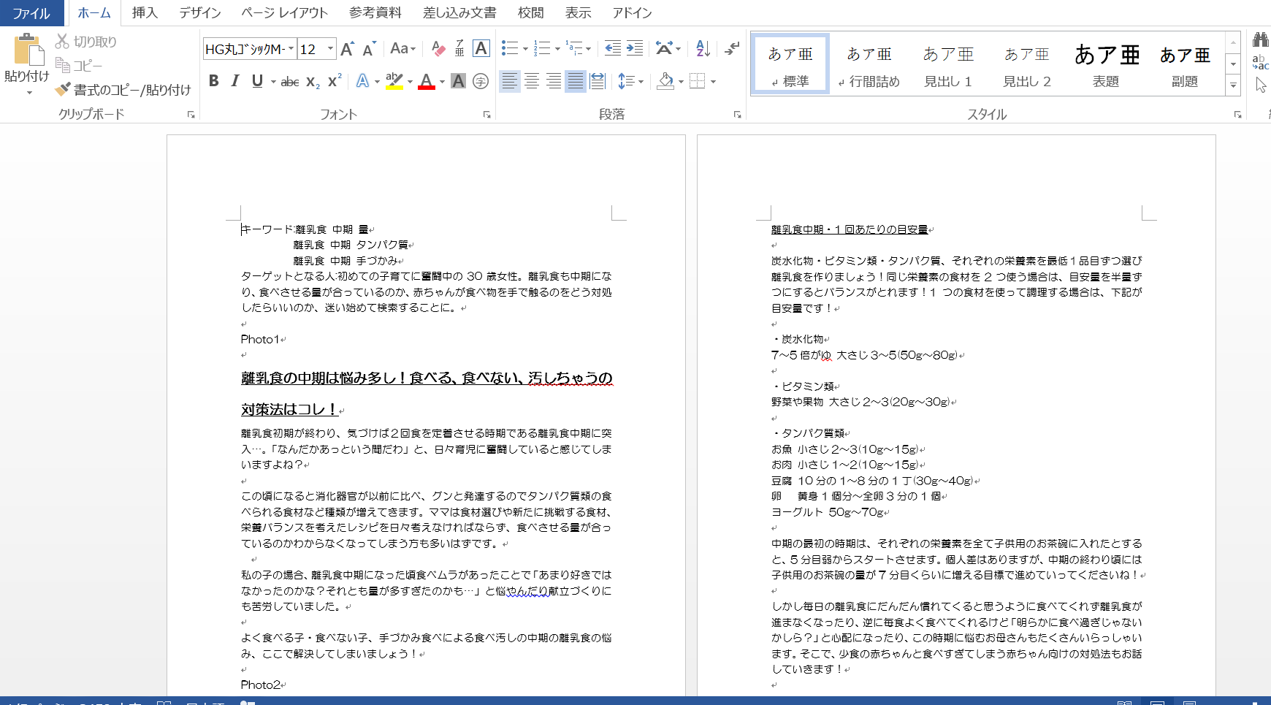Expand the Styles gallery more arrow
1271x705 pixels.
pyautogui.click(x=1233, y=85)
